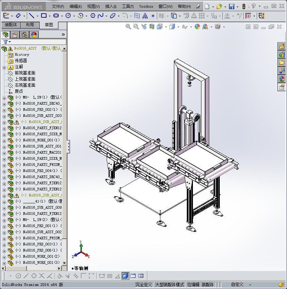Image resolution: width=287 pixels, height=289 pixels.
Task: Click the Rapid Sketch icon
Action: coord(262,16)
